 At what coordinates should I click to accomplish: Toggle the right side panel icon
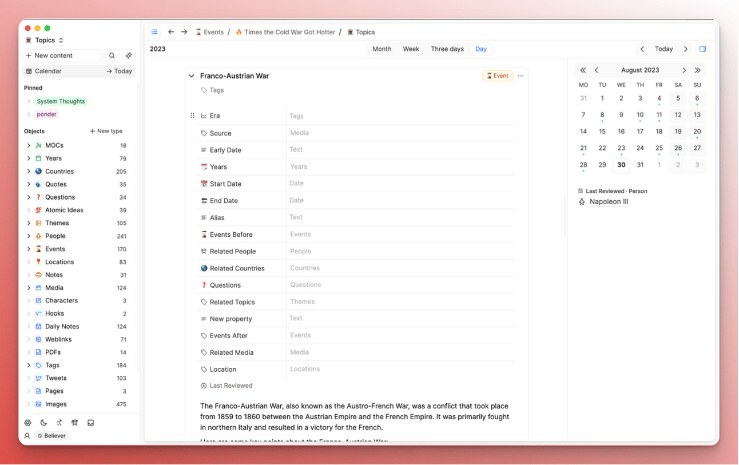coord(703,49)
